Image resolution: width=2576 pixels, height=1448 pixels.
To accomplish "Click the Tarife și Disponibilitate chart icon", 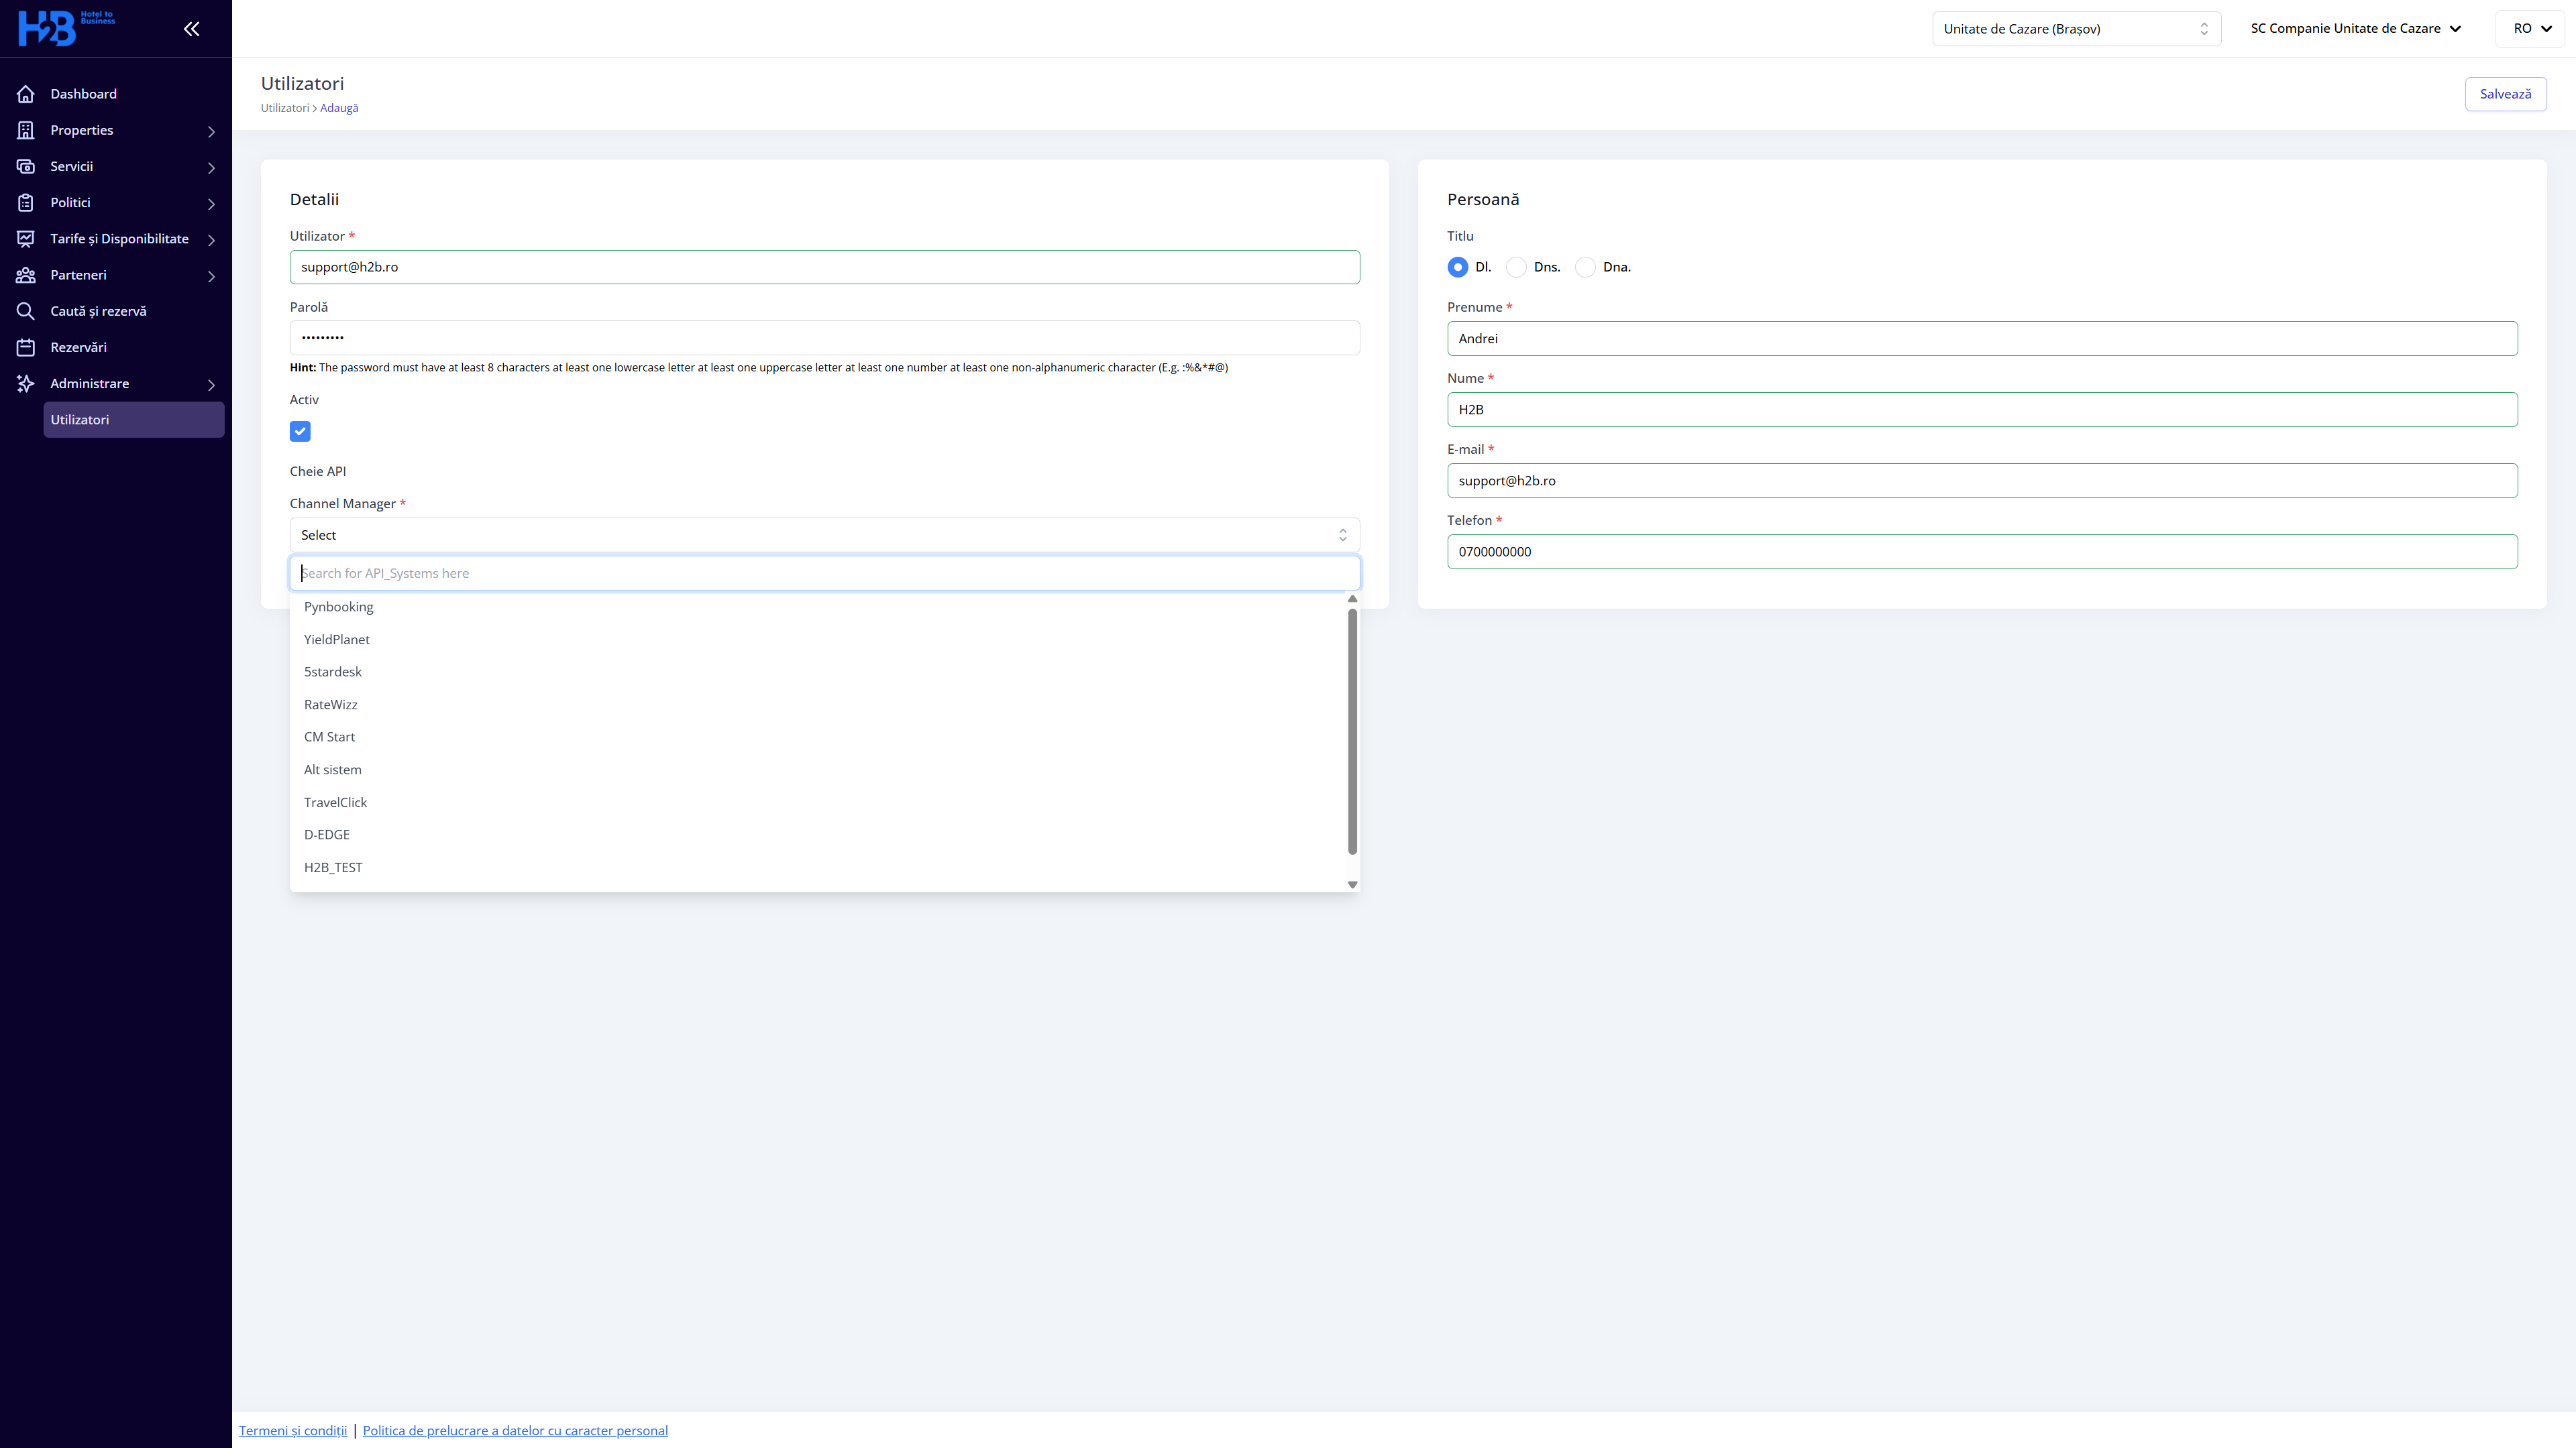I will (x=26, y=239).
